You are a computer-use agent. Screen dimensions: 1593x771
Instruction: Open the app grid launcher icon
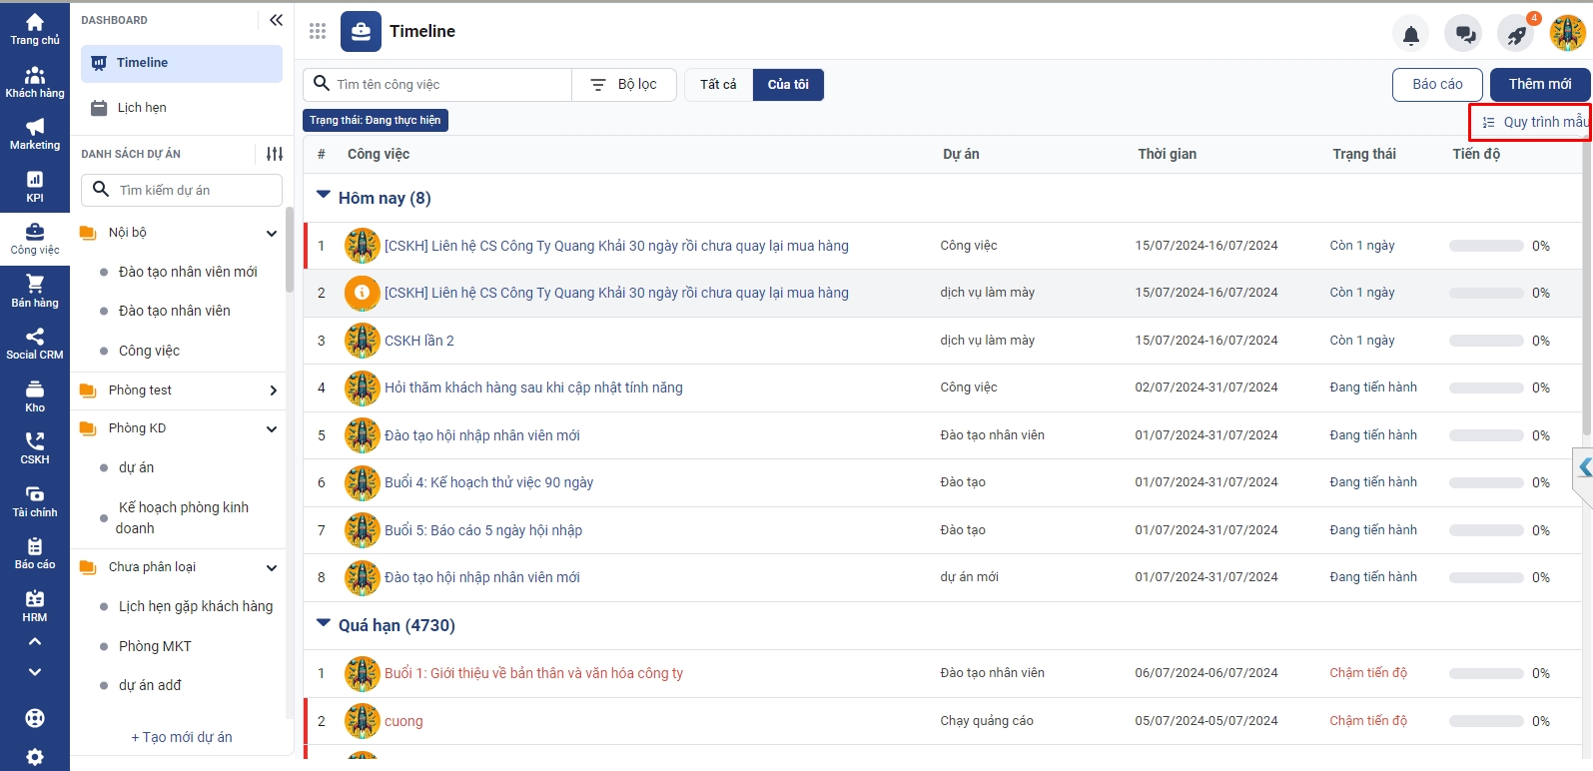pyautogui.click(x=318, y=31)
